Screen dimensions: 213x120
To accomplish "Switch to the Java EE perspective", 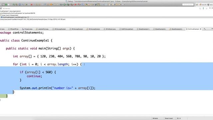I will 203,5.
